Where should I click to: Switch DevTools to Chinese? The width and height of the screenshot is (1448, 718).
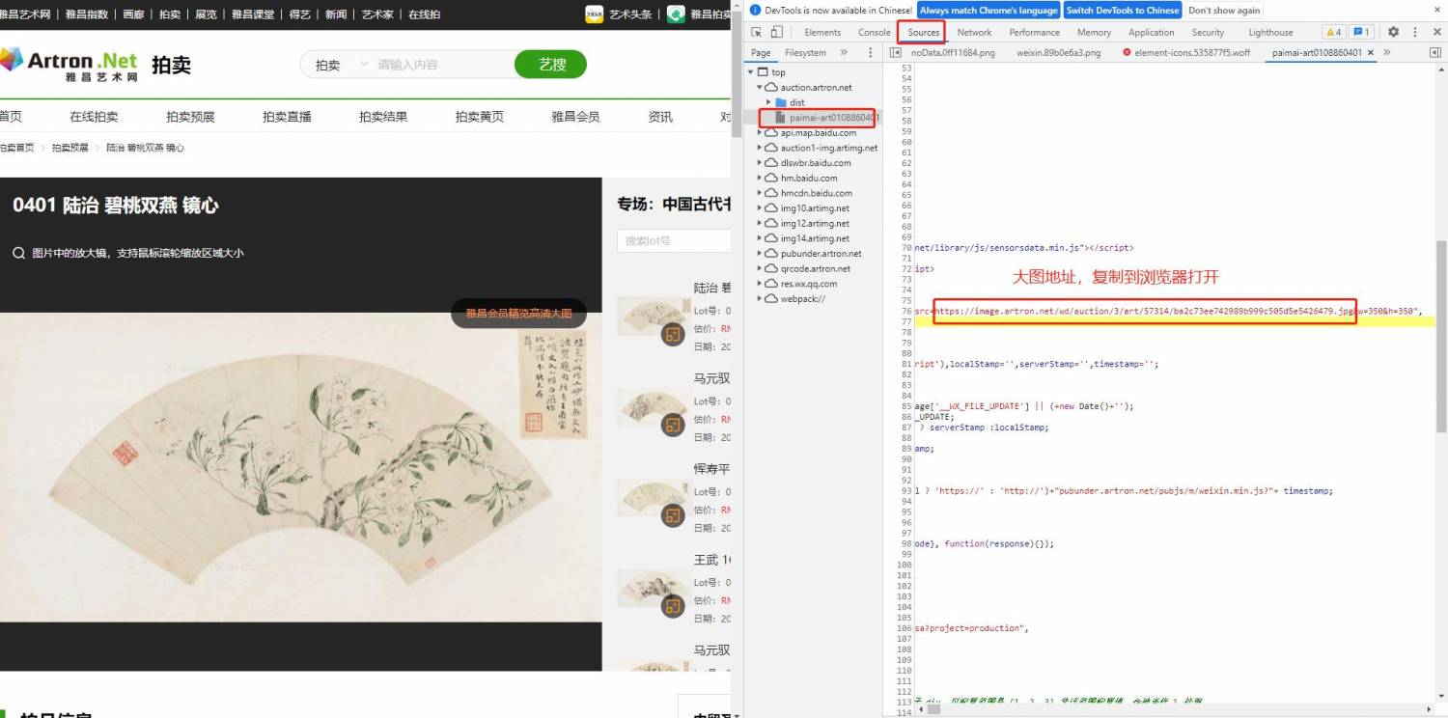coord(1122,10)
